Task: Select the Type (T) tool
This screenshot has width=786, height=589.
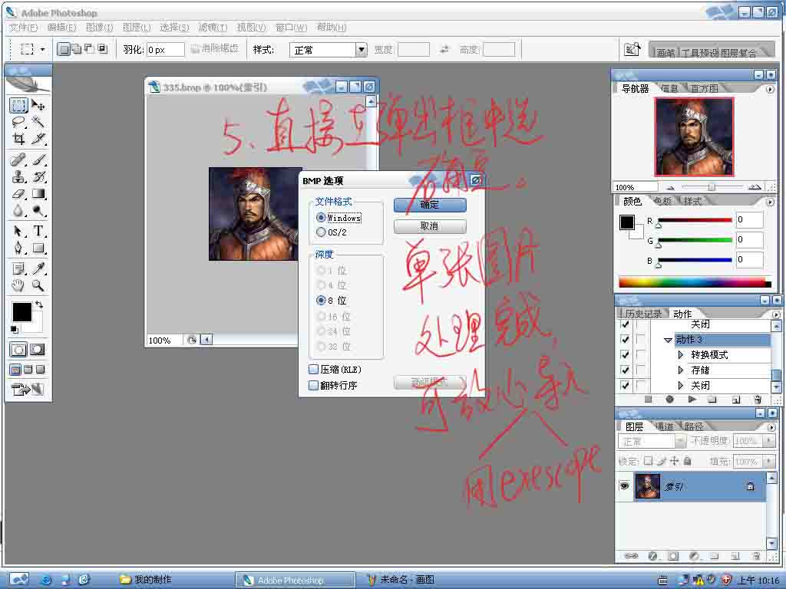Action: [38, 231]
